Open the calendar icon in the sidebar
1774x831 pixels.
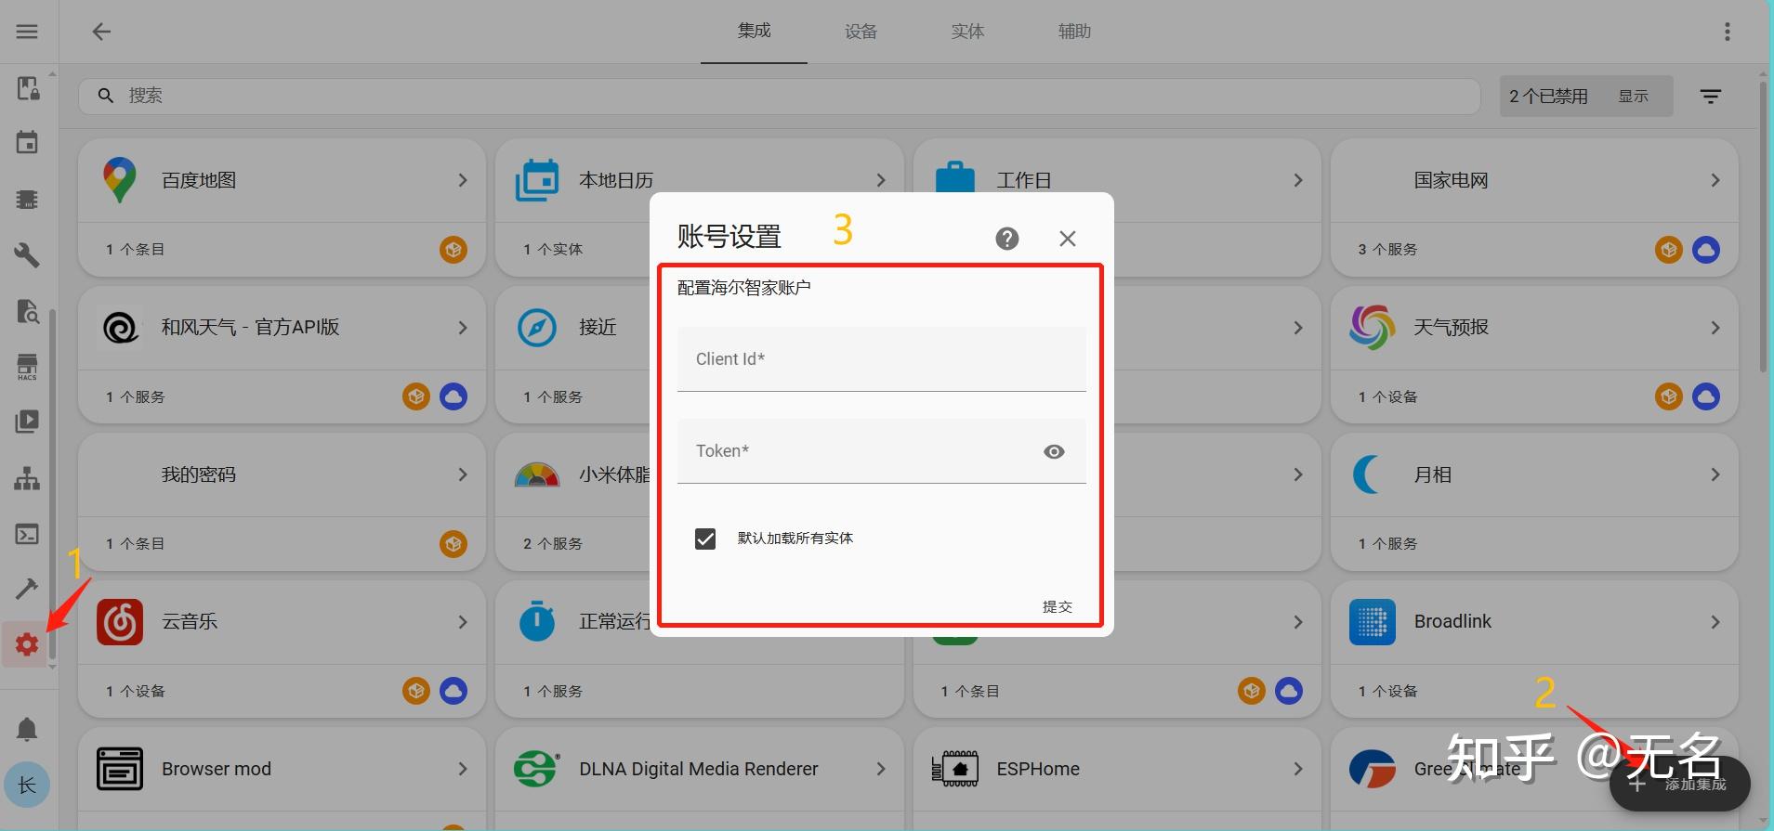point(27,143)
